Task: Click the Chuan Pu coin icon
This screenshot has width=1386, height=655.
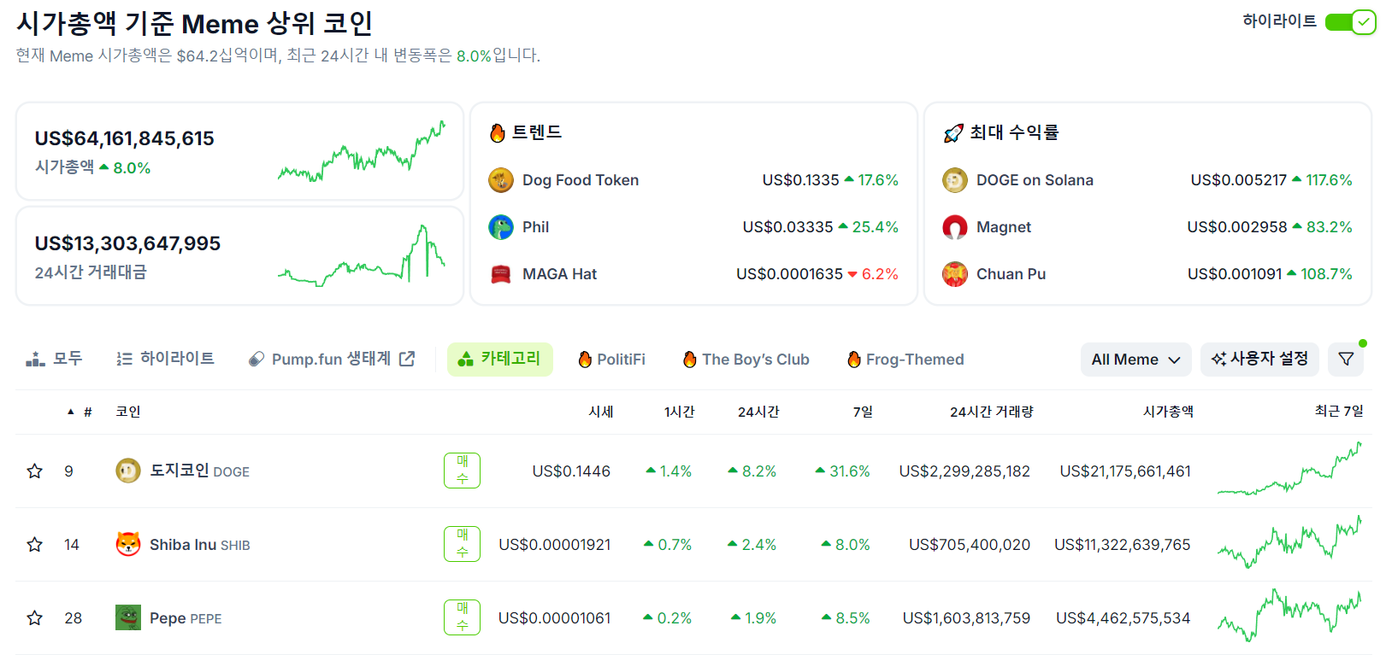Action: click(954, 274)
